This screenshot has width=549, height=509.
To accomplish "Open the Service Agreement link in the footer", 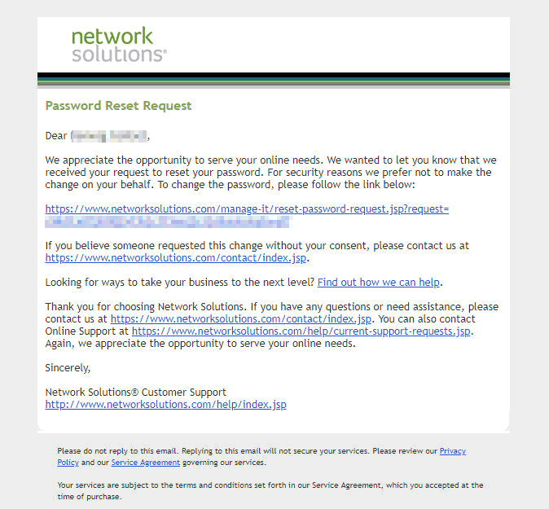I will (x=146, y=463).
